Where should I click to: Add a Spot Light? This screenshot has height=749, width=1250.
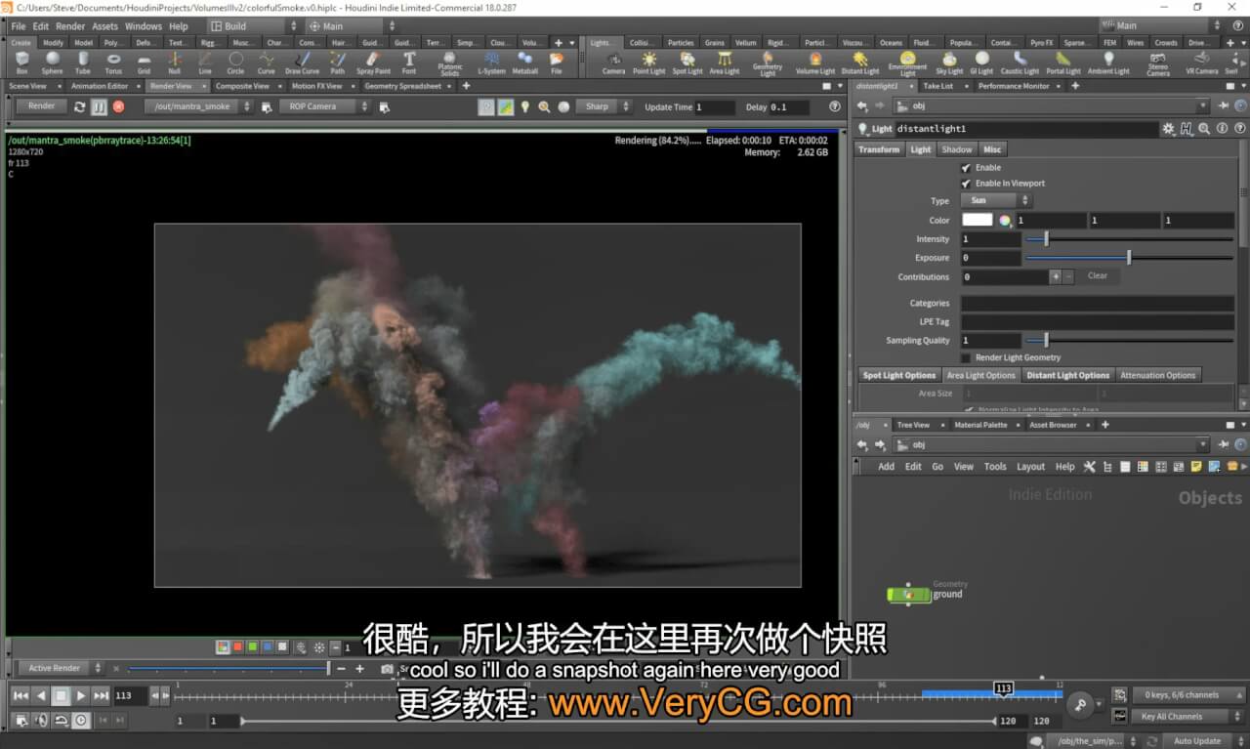687,62
